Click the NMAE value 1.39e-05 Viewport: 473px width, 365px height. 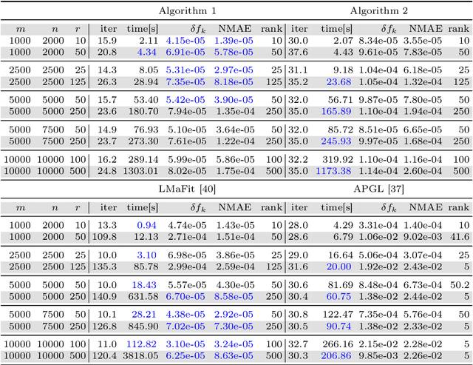click(x=234, y=41)
